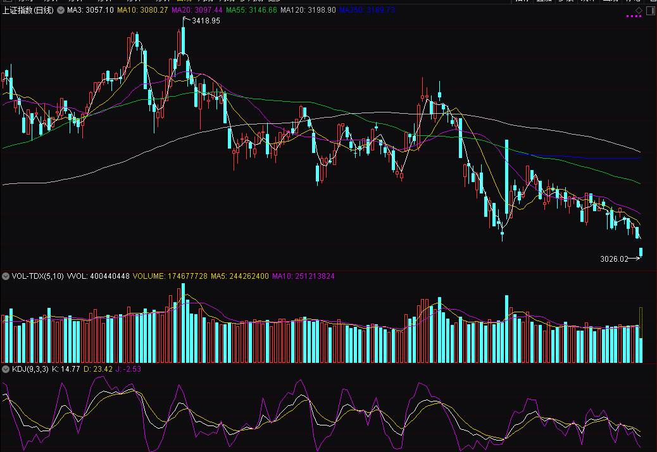Click the yellow MA10: 3080.27 legend

[142, 11]
